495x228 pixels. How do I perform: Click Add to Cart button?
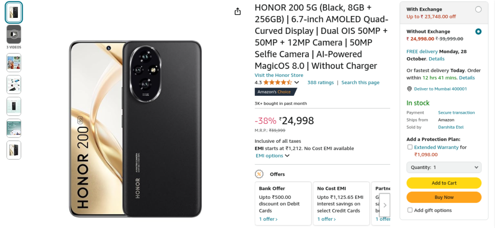[444, 183]
